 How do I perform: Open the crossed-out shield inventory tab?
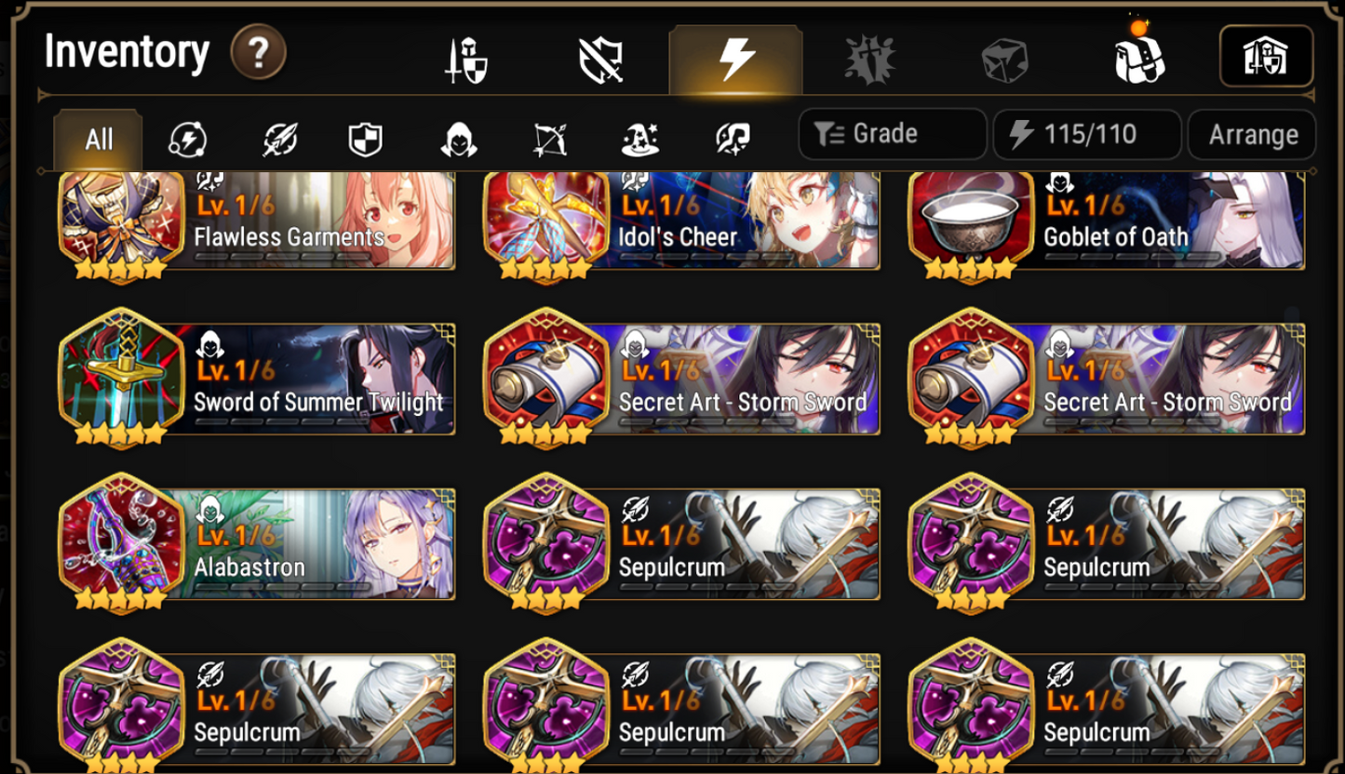[x=601, y=60]
